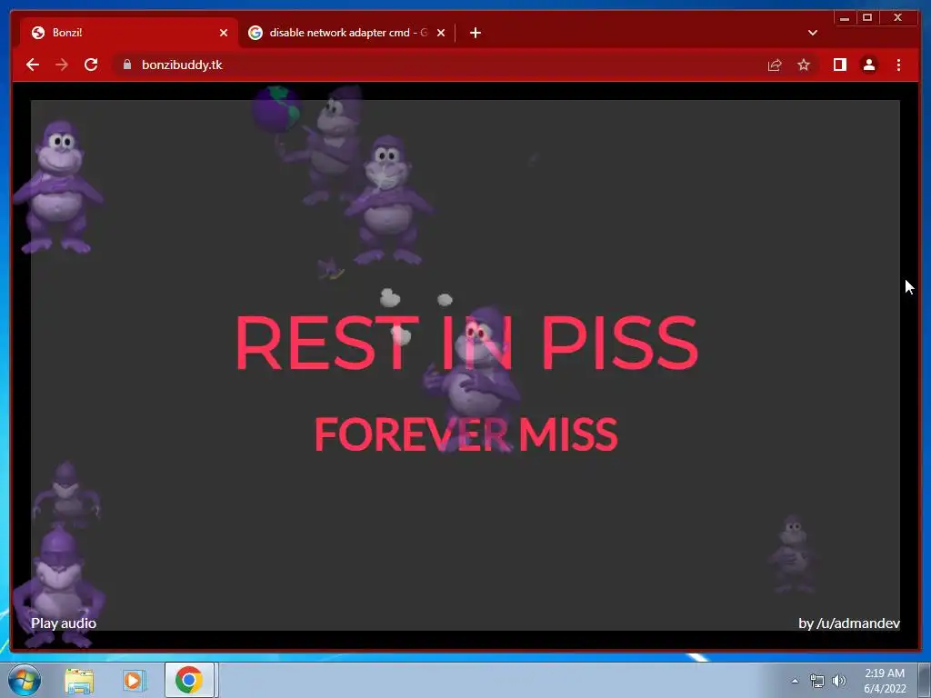View site info via lock icon
The width and height of the screenshot is (931, 698).
tap(127, 65)
